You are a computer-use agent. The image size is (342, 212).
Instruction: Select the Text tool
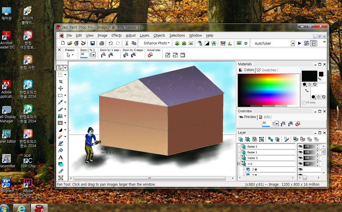[x=60, y=158]
